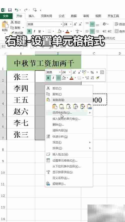Image resolution: width=125 pixels, height=222 pixels.
Task: Open ribbon font size 24 dropdown
Action: pyautogui.click(x=71, y=24)
